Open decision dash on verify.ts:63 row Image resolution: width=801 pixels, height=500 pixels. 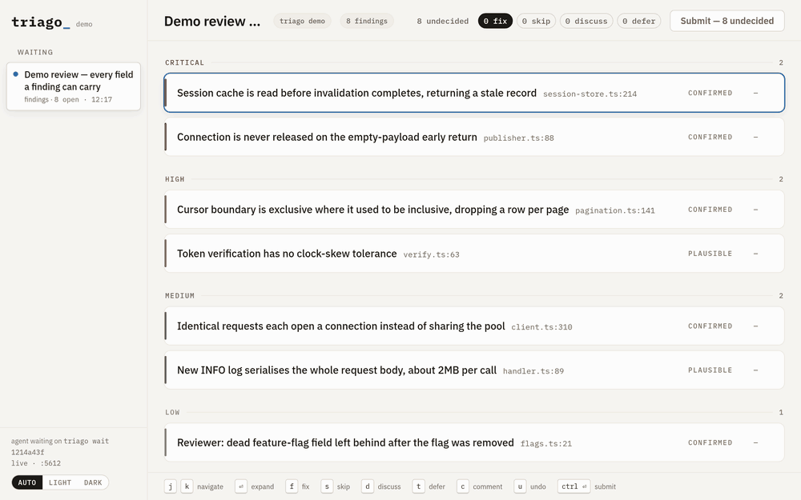click(x=755, y=253)
